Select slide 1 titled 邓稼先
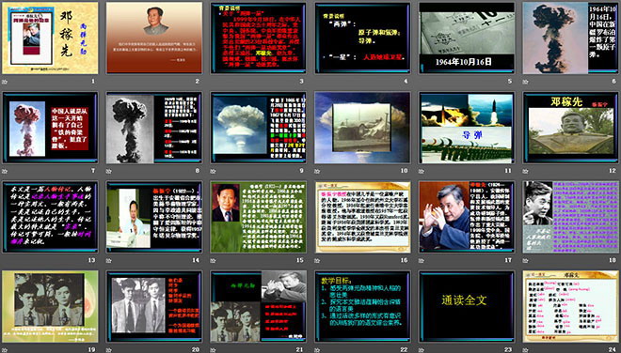 pos(50,38)
